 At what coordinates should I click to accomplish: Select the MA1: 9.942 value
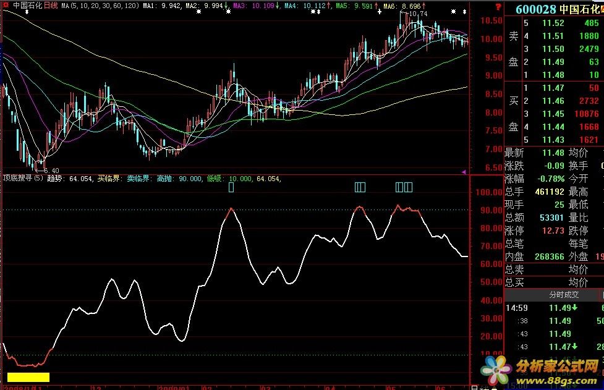click(x=161, y=6)
